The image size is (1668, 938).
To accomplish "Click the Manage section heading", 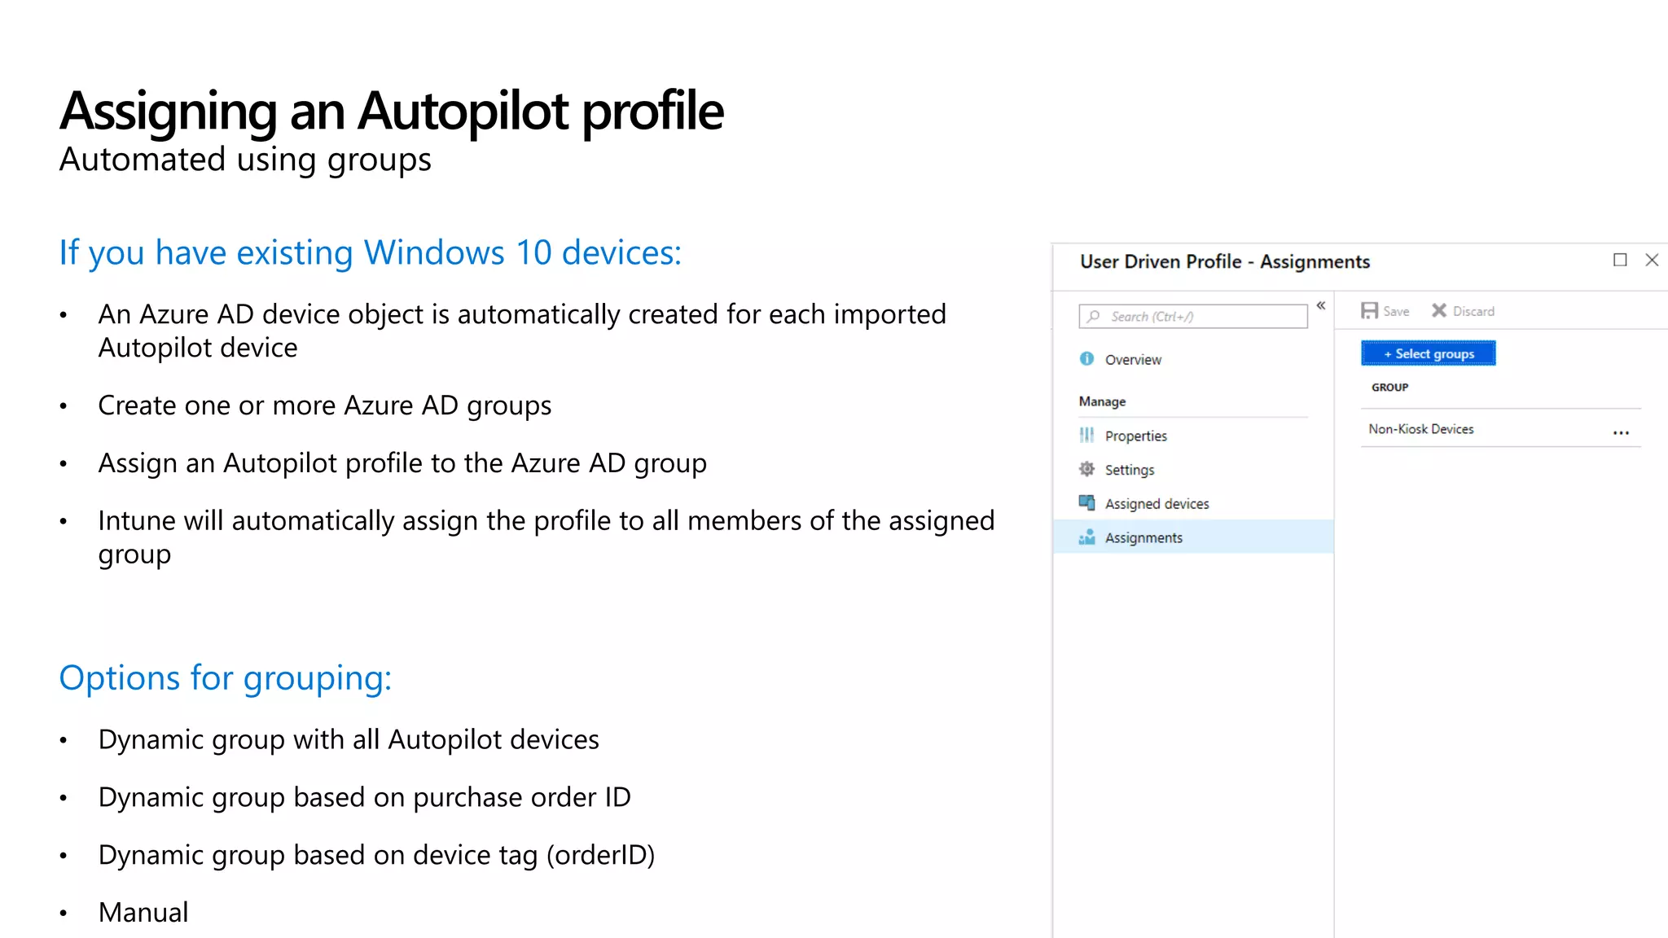I will tap(1102, 401).
